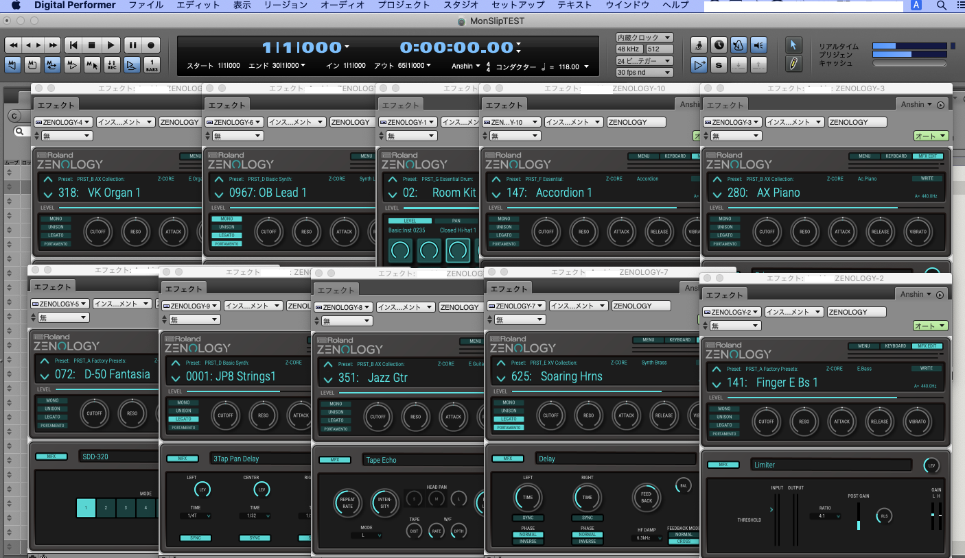Select the arrow pointer tool

793,45
